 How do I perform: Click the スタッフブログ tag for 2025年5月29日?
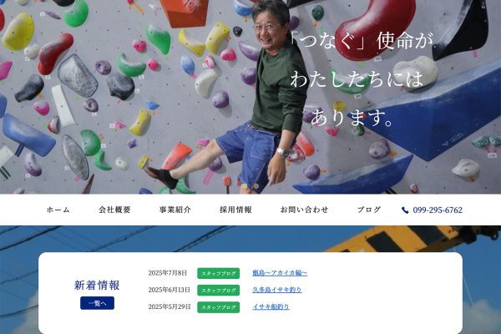[x=218, y=307]
